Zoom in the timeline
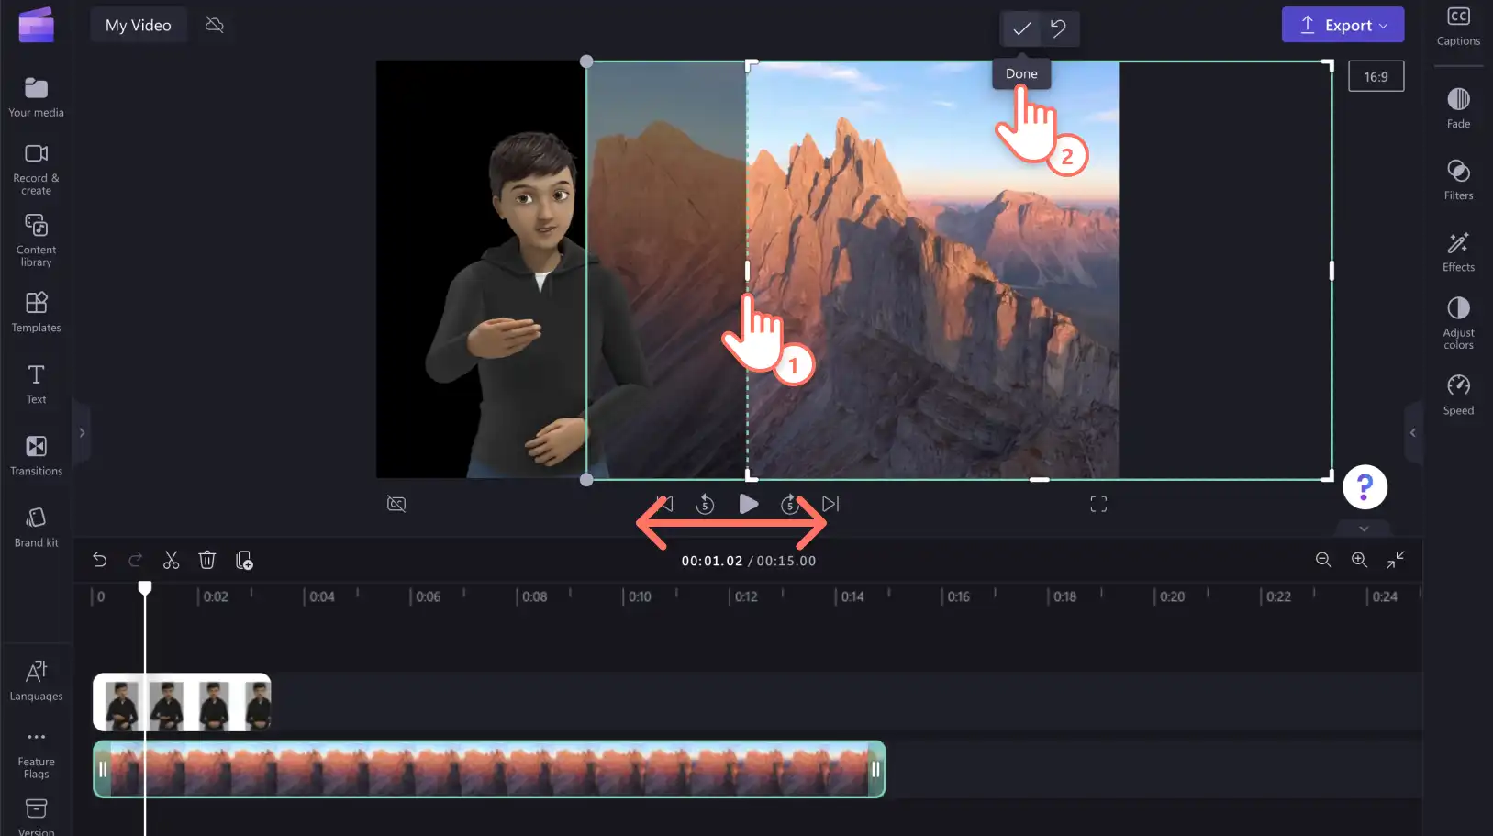The image size is (1493, 836). point(1359,560)
